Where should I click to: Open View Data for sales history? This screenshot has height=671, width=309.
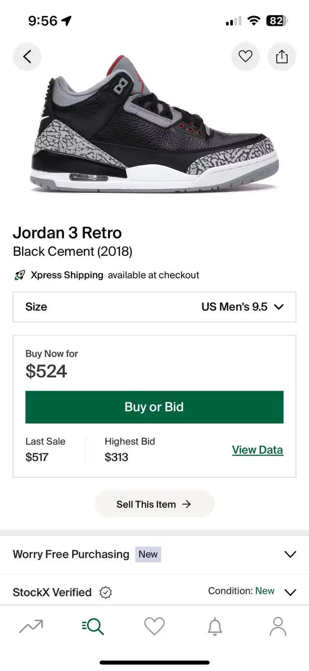[257, 450]
